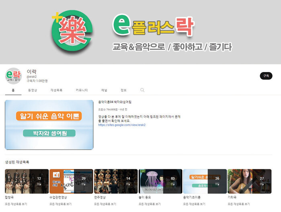The height and width of the screenshot is (212, 281).
Task: Click playlist icon on 합창곡 thumbnail
Action: click(x=39, y=184)
